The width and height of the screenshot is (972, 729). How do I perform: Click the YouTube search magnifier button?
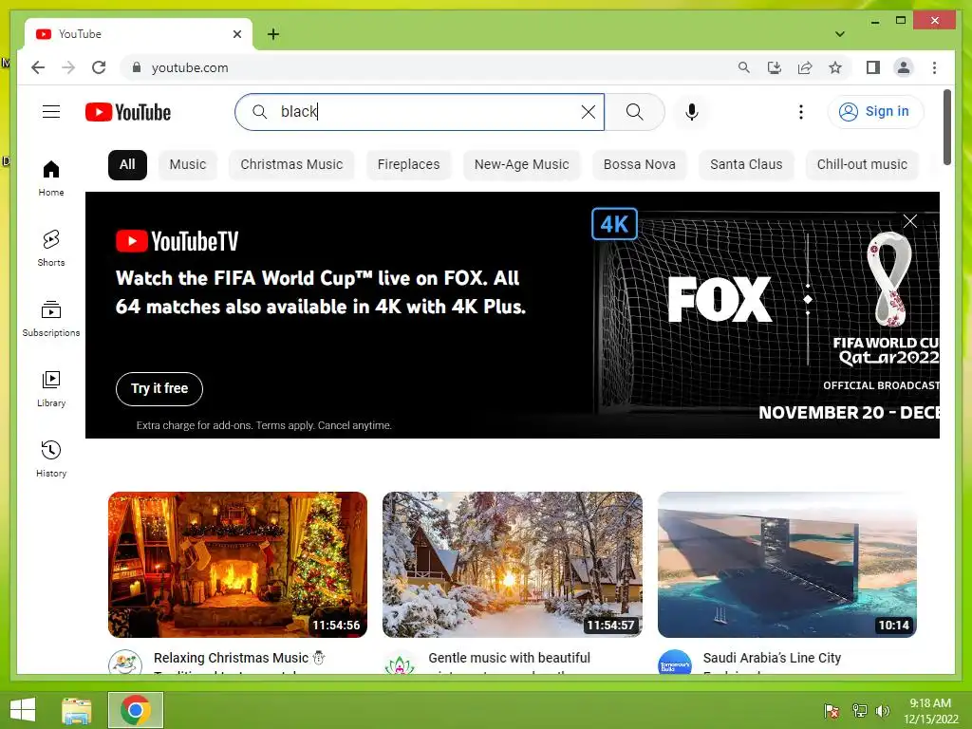pyautogui.click(x=634, y=112)
